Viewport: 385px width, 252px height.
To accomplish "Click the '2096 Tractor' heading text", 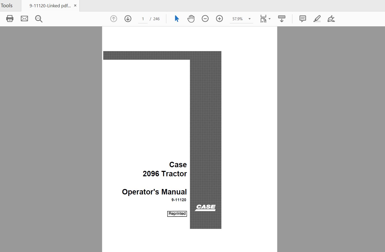I will [165, 174].
